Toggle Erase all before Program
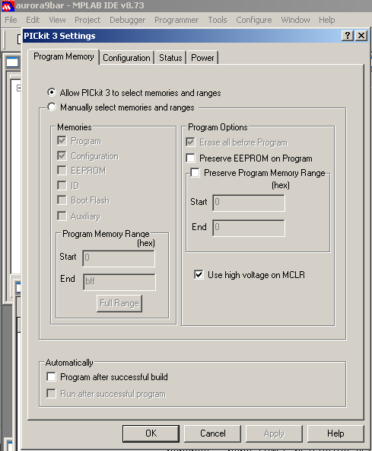Screen dimensions: 372x451 (190, 142)
